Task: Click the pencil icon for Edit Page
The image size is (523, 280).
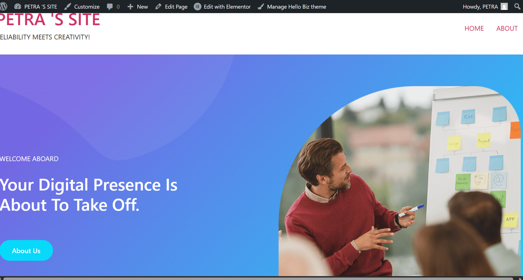Action: coord(159,7)
